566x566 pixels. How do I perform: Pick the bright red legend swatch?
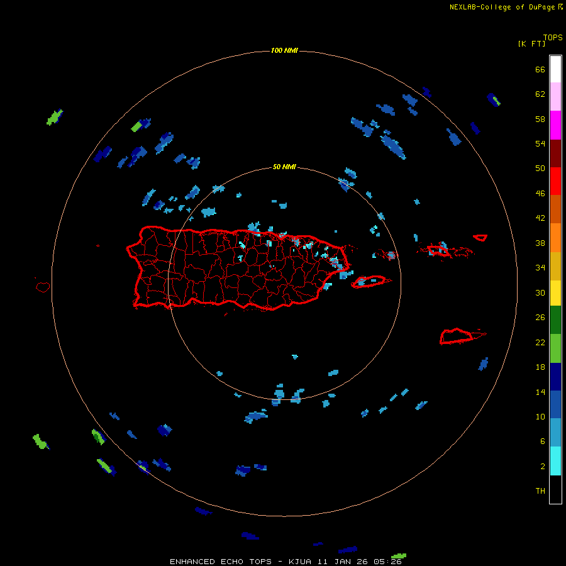[x=555, y=181]
